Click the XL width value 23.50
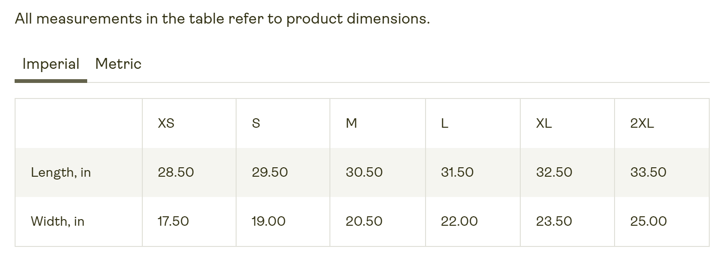 point(554,221)
